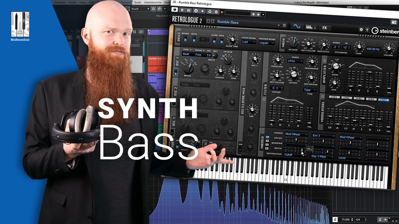Toggle the Glide switch
Image resolution: width=399 pixels, height=224 pixels.
point(214,40)
